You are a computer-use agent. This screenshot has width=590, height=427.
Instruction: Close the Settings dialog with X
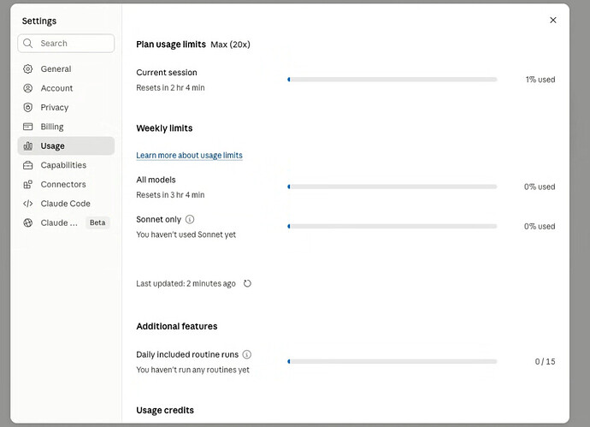click(x=552, y=20)
